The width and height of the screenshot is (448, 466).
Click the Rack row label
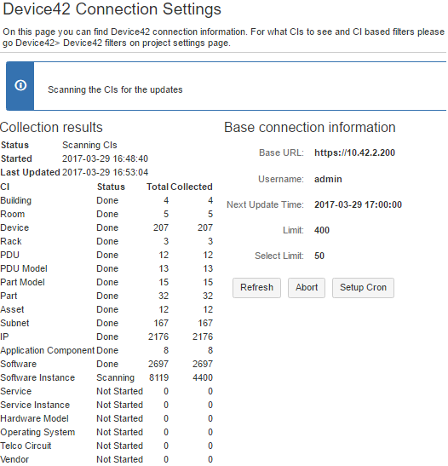11,241
